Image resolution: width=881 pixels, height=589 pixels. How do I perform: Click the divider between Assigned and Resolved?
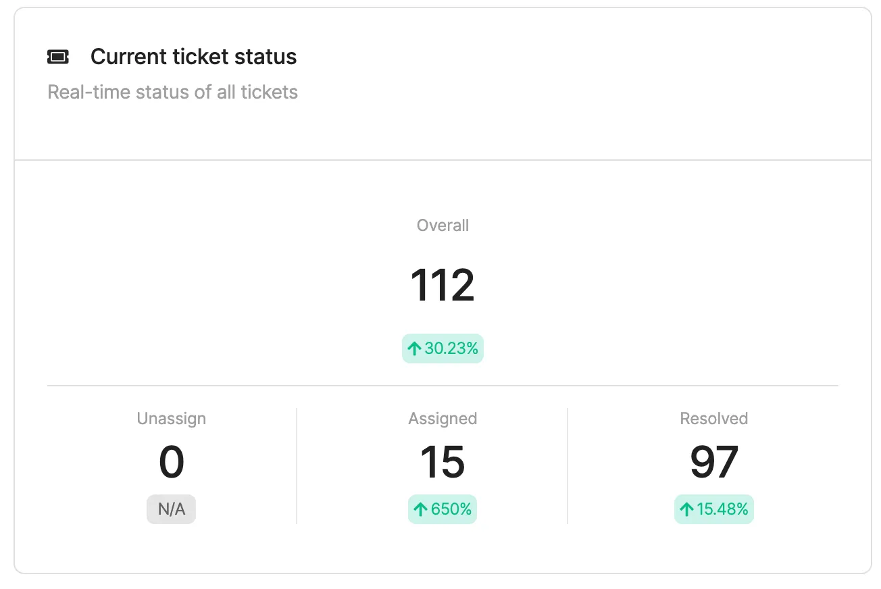(568, 466)
